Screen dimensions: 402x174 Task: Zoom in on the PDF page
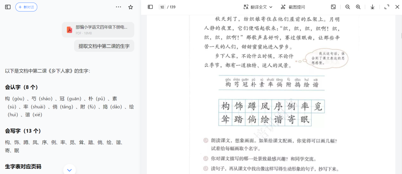click(x=358, y=7)
